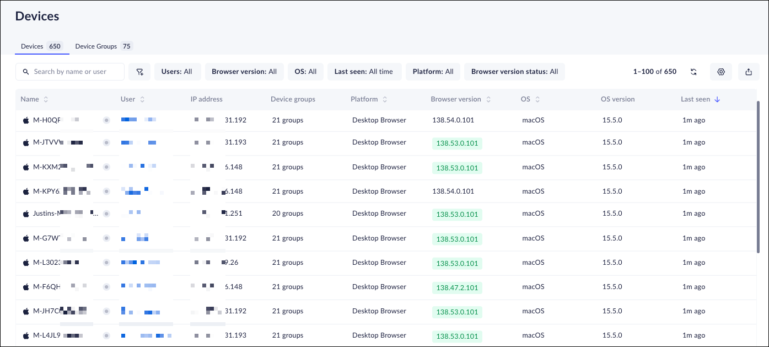Click the vertical table scrollbar
This screenshot has width=769, height=347.
759,177
